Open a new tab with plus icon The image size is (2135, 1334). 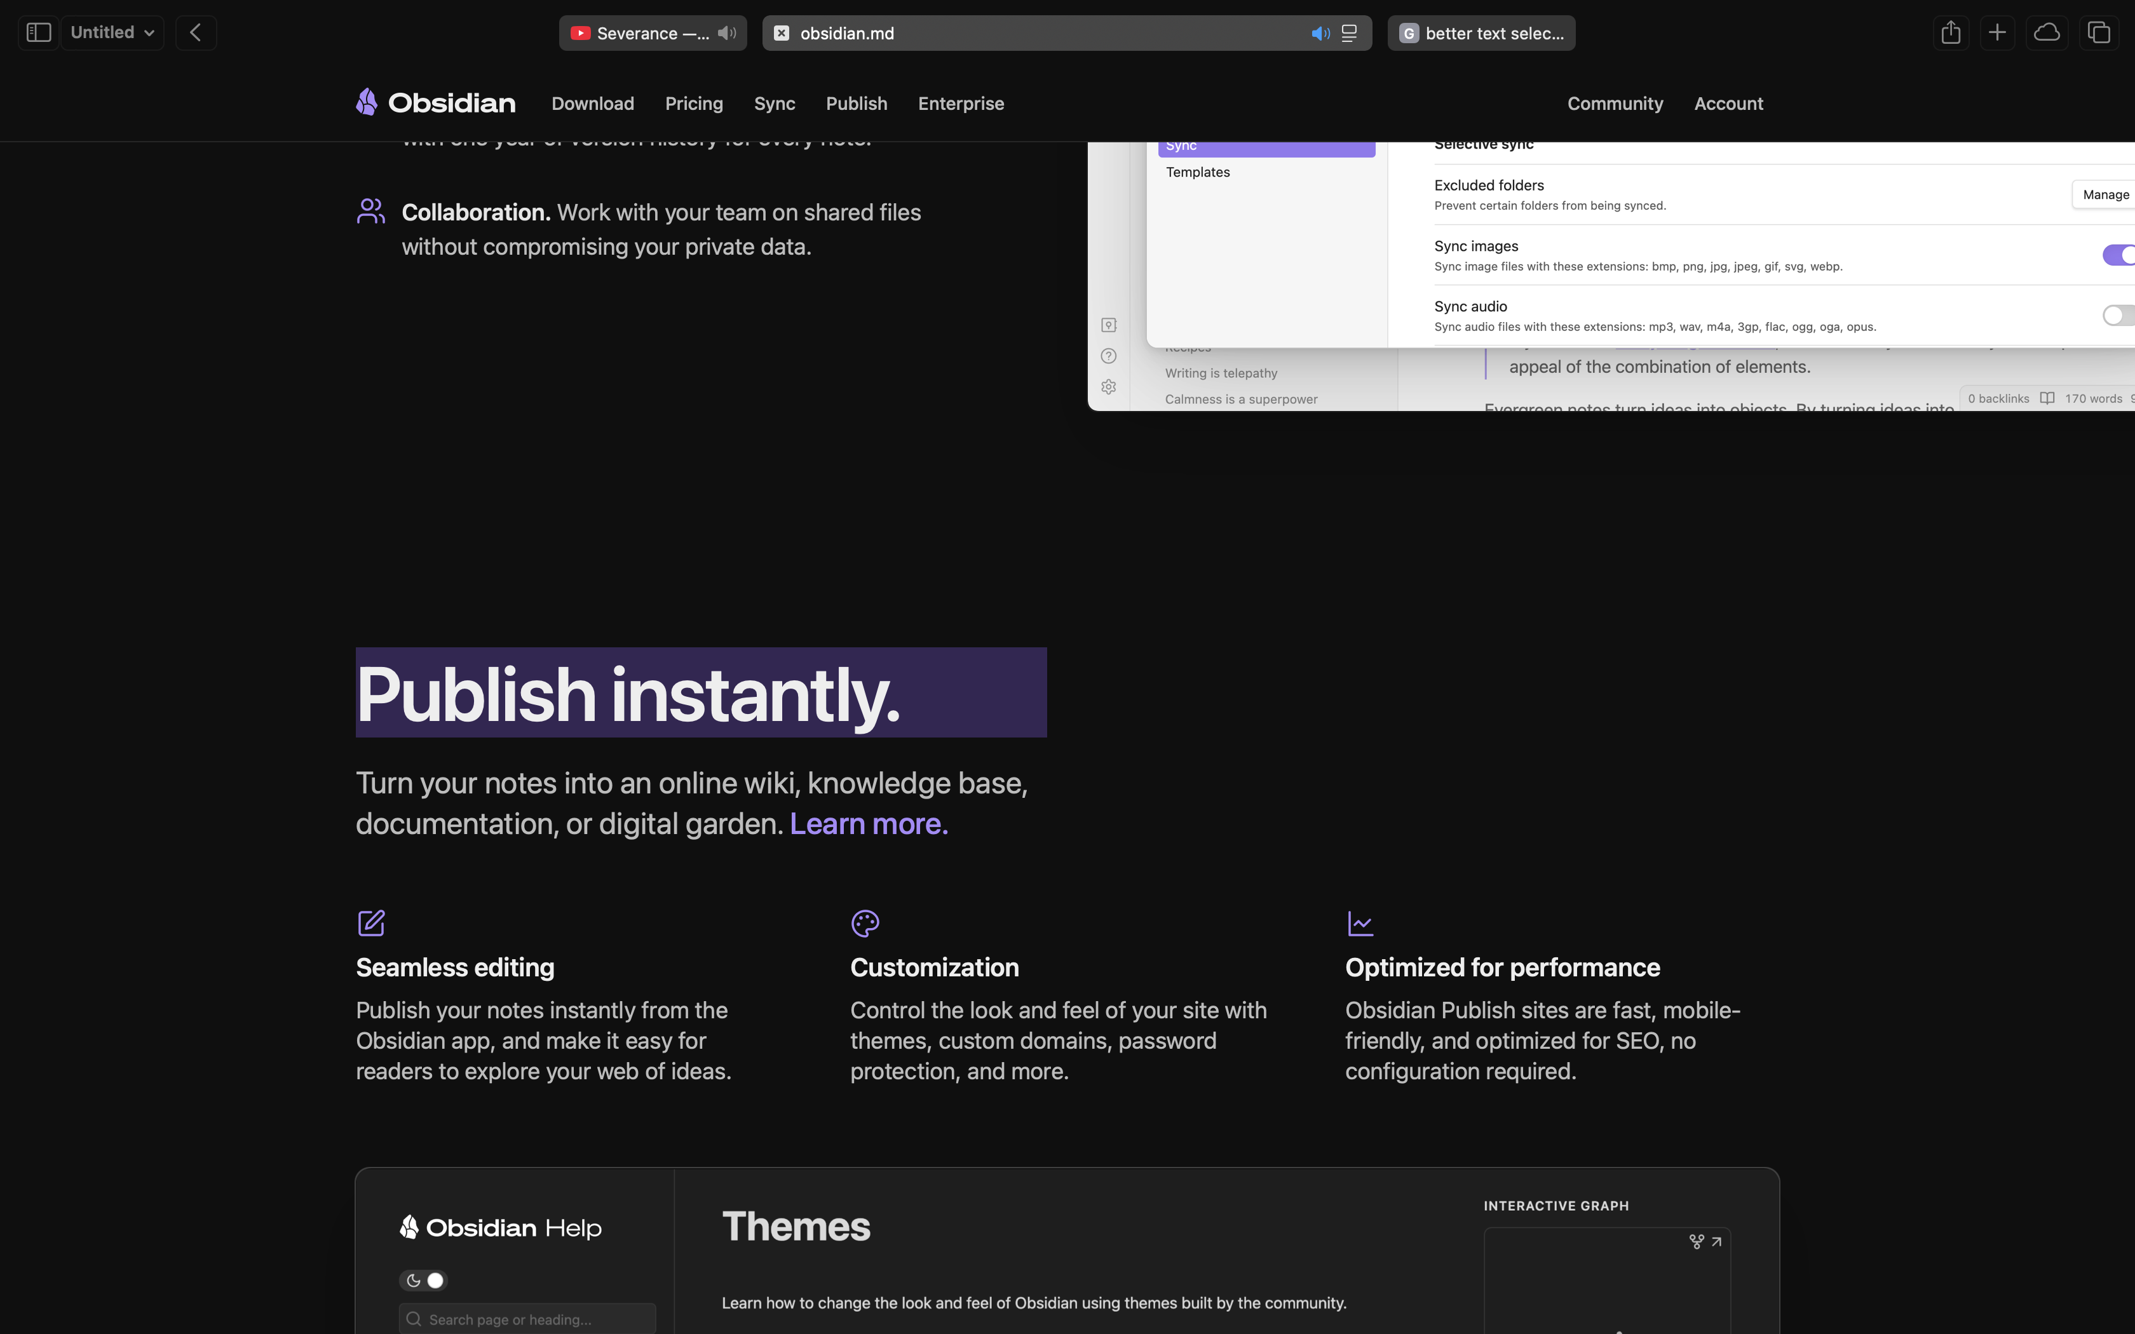[1997, 32]
